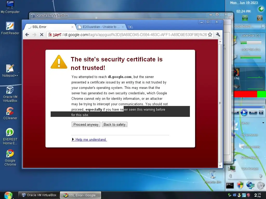
Task: Expand Help me understand disclosure triangle
Action: click(x=73, y=139)
